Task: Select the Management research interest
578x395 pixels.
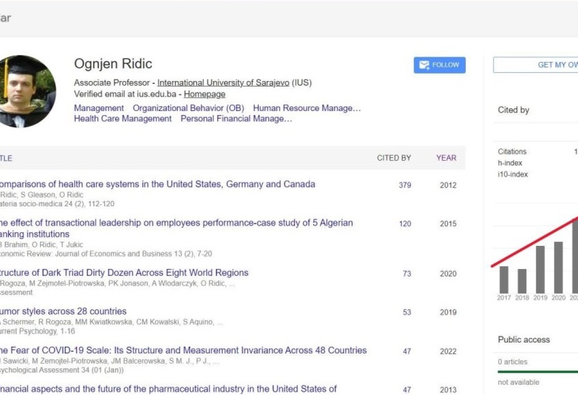Action: tap(98, 108)
